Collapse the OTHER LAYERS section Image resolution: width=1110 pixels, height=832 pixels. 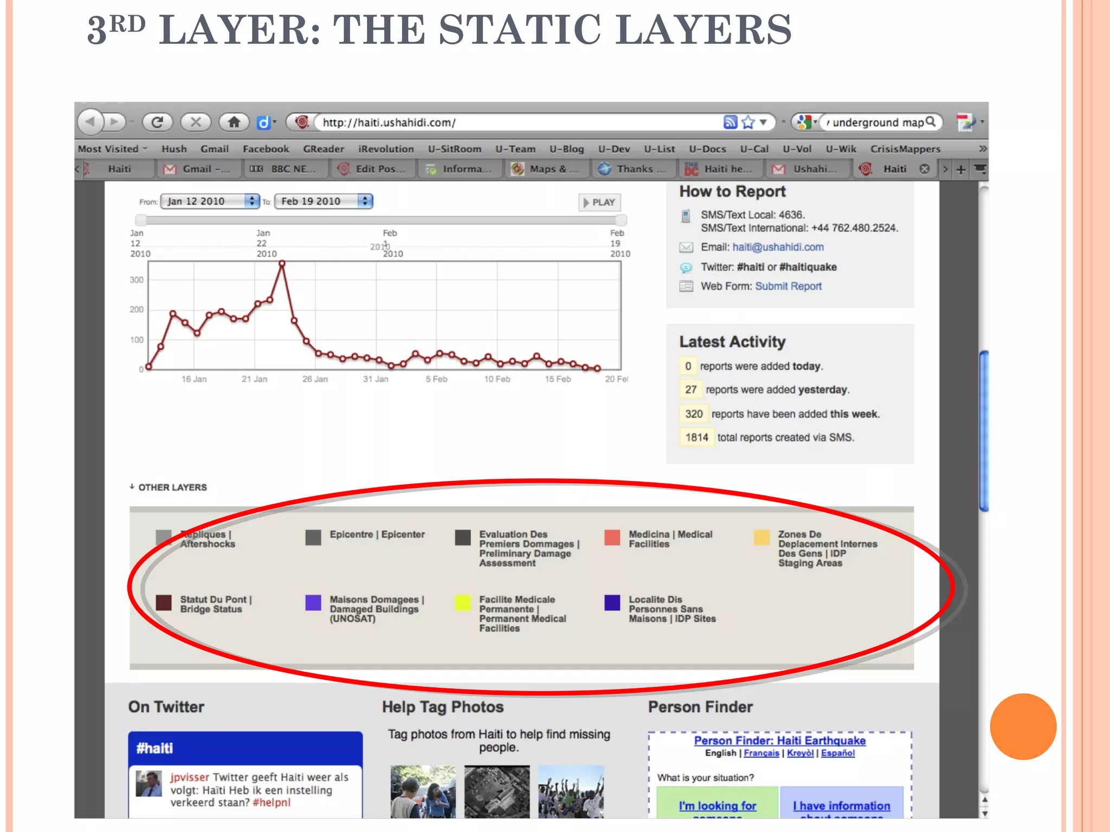tap(168, 487)
